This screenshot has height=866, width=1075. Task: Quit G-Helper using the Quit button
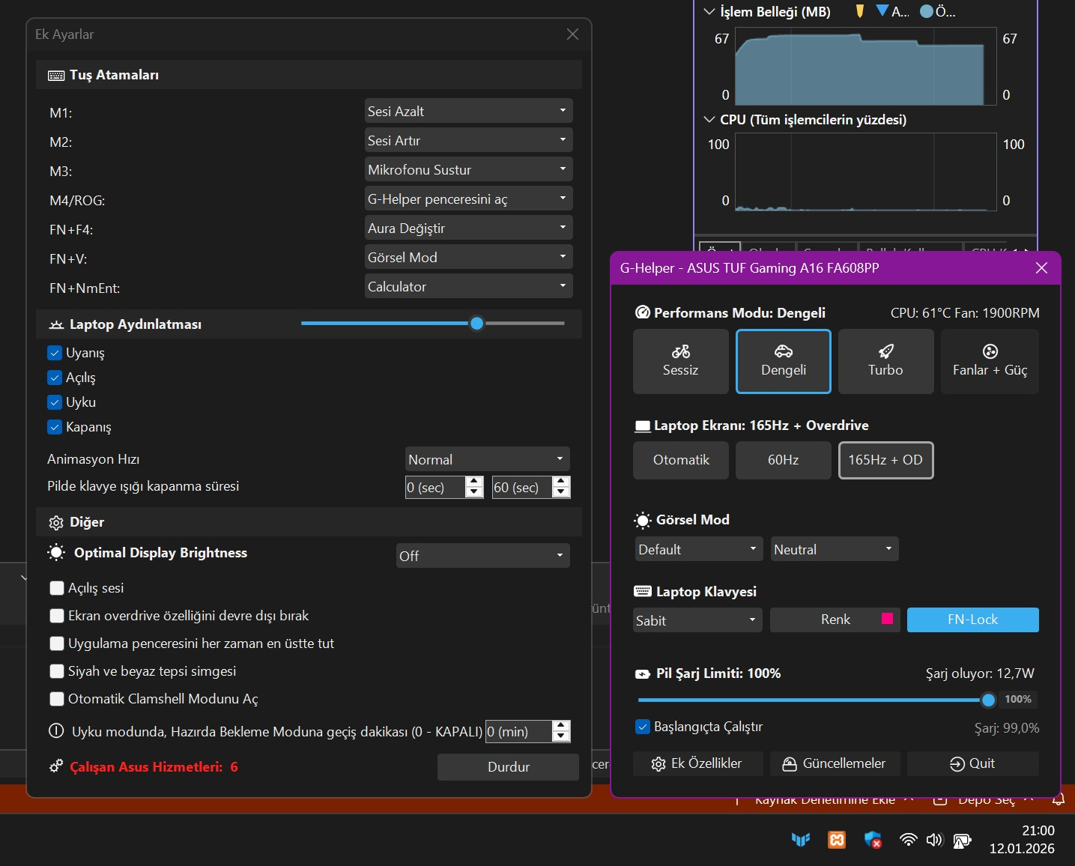click(x=973, y=763)
